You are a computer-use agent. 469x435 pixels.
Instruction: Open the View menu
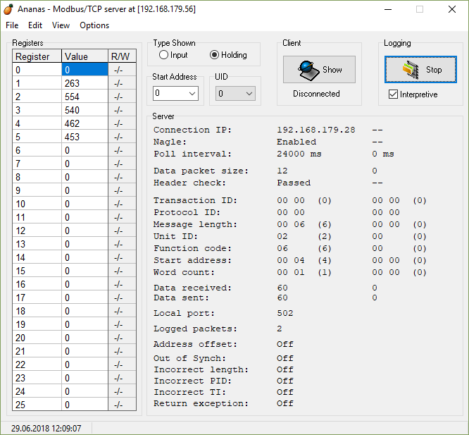(x=61, y=25)
